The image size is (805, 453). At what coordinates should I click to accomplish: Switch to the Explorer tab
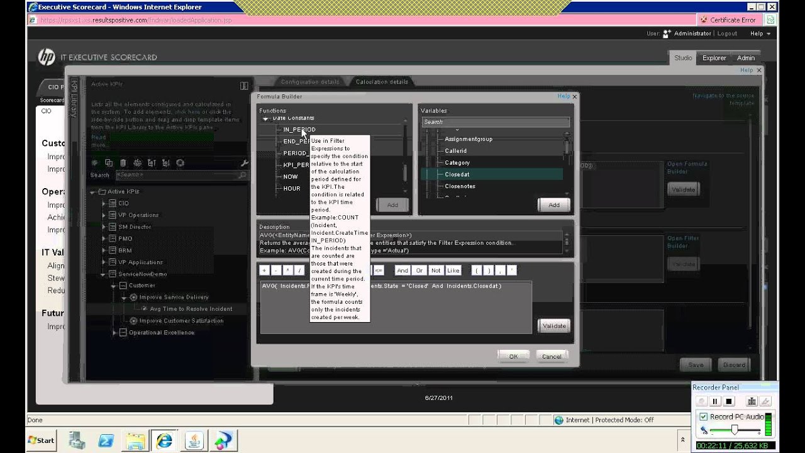[714, 58]
